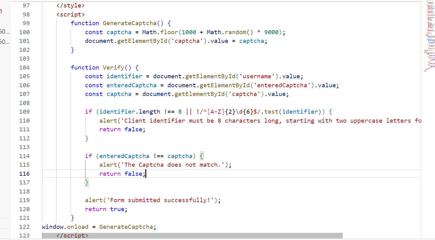Click 'Form submitted successfully!' string
The height and width of the screenshot is (240, 435).
[162, 200]
